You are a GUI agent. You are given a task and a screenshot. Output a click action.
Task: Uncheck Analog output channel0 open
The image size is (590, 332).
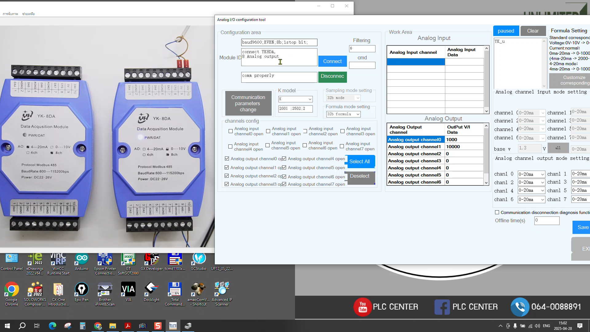coord(227,159)
